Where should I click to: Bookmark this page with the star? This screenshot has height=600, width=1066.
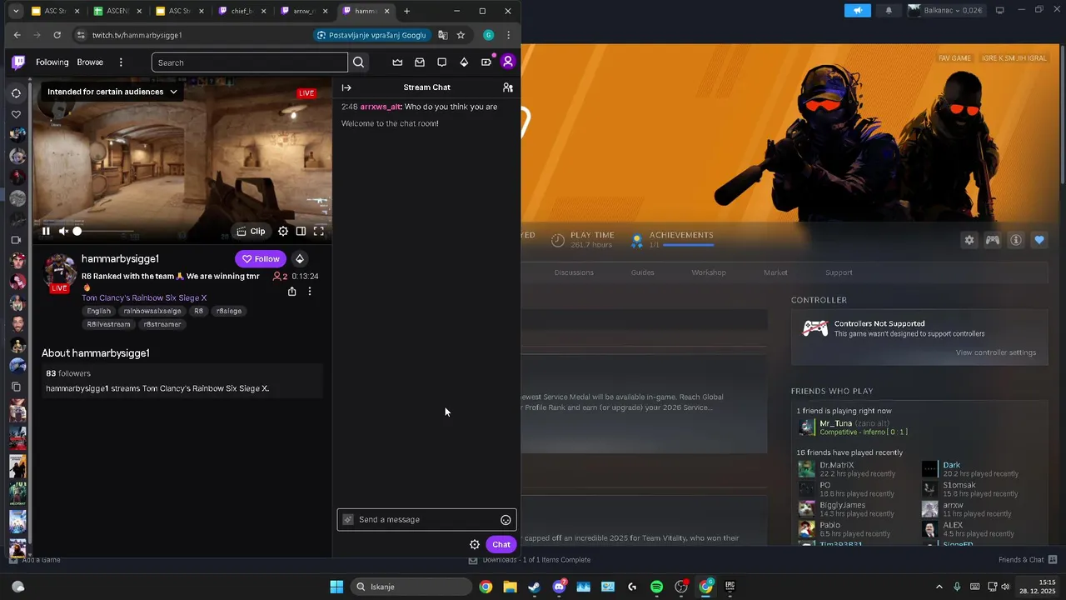tap(461, 35)
